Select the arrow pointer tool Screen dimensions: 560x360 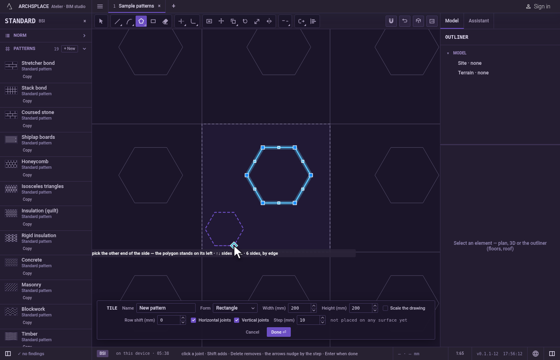tap(101, 21)
